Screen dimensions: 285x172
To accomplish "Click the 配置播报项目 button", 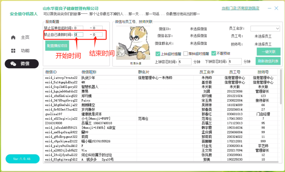I will point(57,46).
